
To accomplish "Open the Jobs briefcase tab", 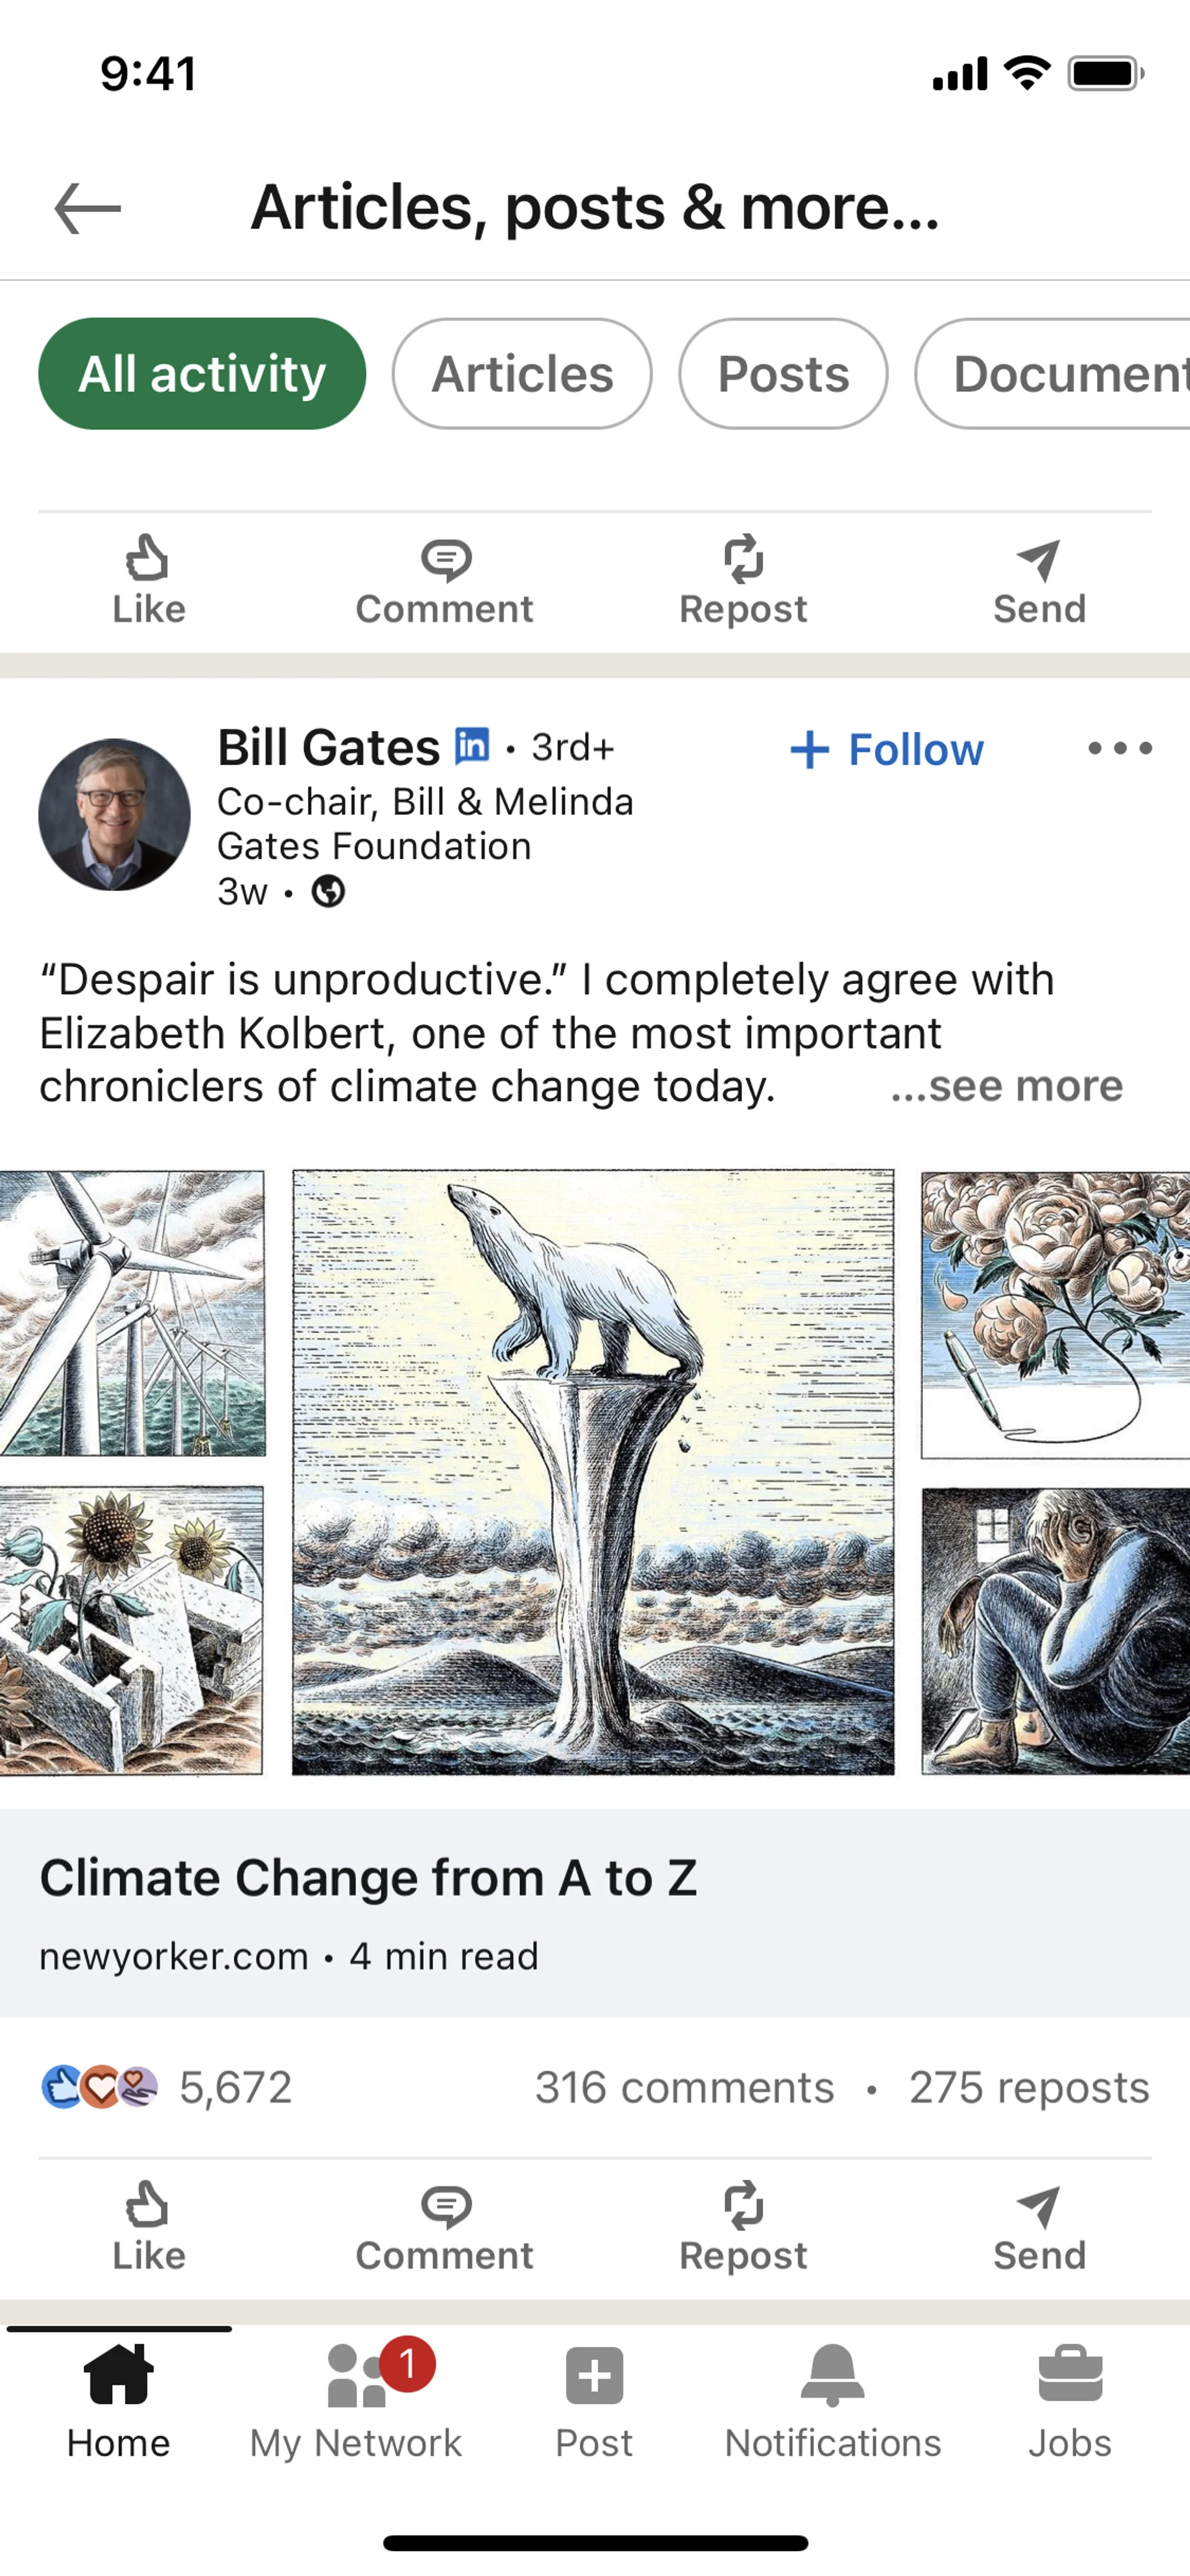I will pyautogui.click(x=1069, y=2400).
